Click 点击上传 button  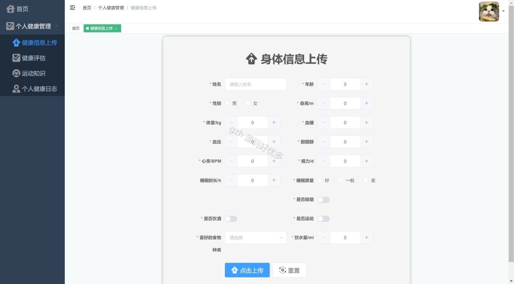pyautogui.click(x=247, y=270)
